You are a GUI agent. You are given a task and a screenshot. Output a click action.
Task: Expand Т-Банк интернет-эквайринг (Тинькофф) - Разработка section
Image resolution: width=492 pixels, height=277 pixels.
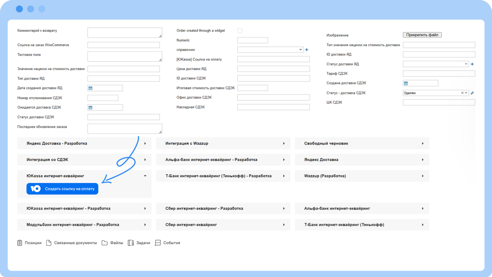coord(223,176)
